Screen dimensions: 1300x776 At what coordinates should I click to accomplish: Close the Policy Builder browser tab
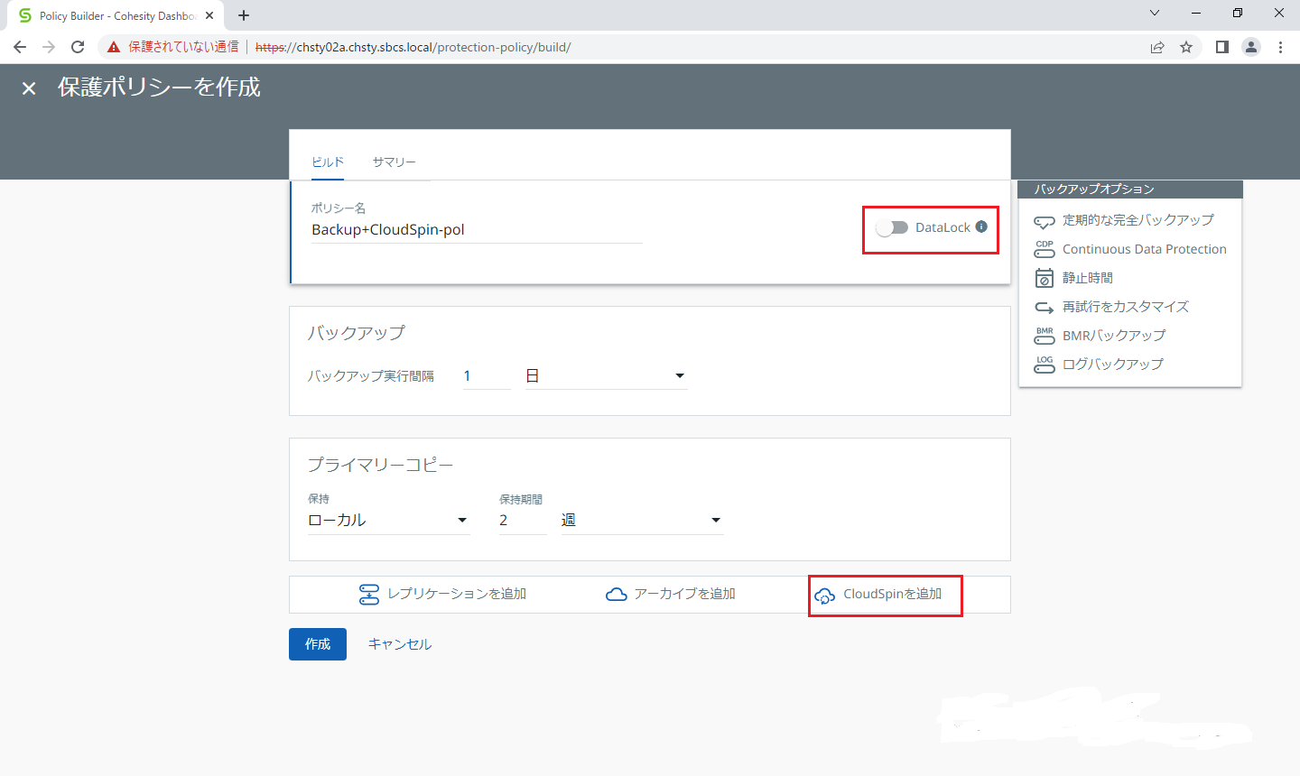coord(209,15)
